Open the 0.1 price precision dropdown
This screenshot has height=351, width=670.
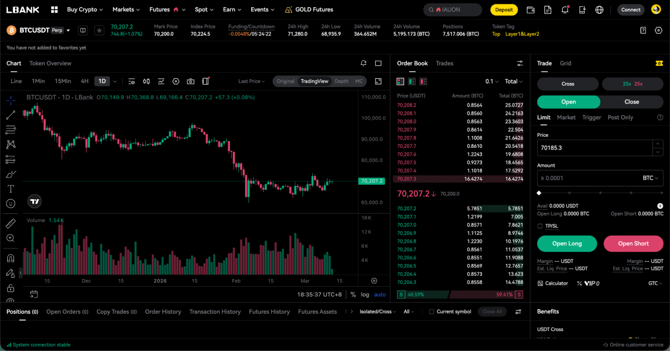pos(490,80)
